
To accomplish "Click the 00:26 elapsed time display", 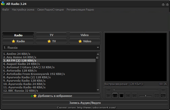I will (163, 84).
